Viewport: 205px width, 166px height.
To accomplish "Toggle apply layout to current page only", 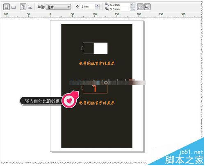I will coord(30,7).
